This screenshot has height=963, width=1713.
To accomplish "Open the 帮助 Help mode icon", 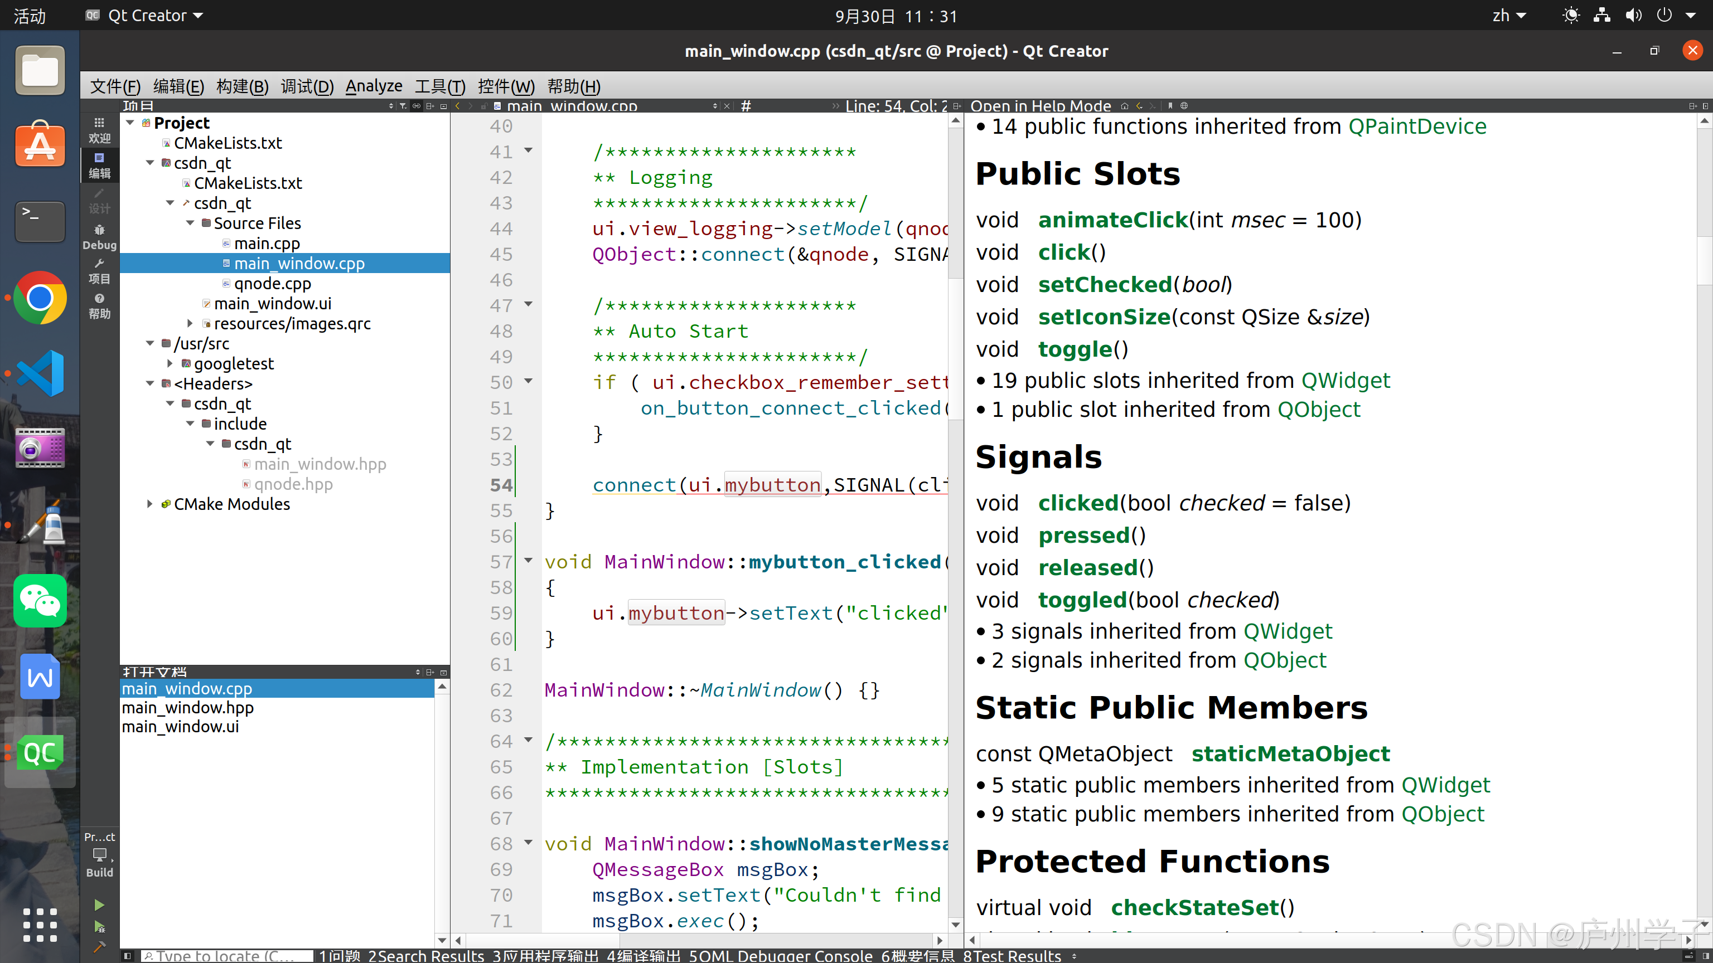I will pos(99,306).
